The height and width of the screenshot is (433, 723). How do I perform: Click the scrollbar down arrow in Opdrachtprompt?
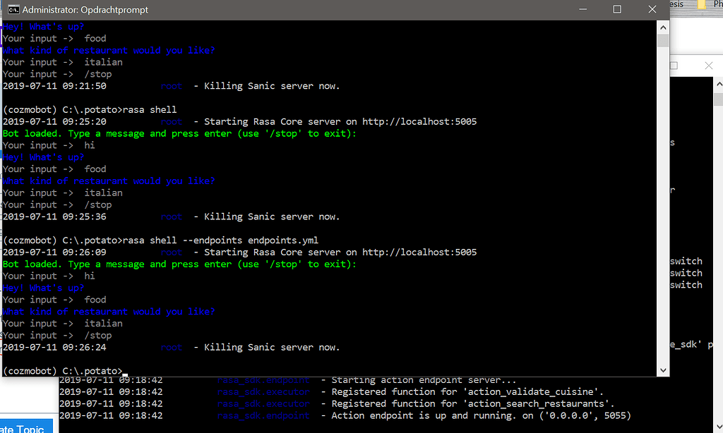[x=663, y=370]
